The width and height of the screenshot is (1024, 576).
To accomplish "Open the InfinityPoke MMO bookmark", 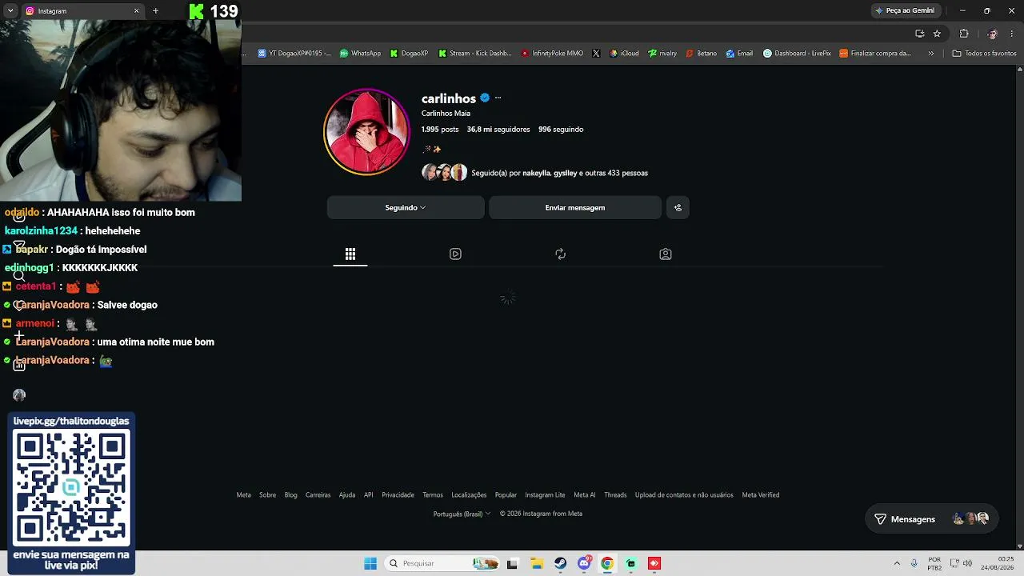I will 552,54.
